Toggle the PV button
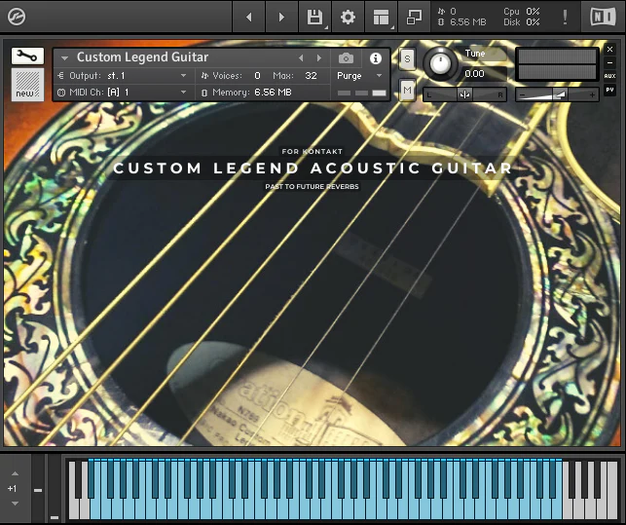The width and height of the screenshot is (626, 525). pyautogui.click(x=609, y=90)
